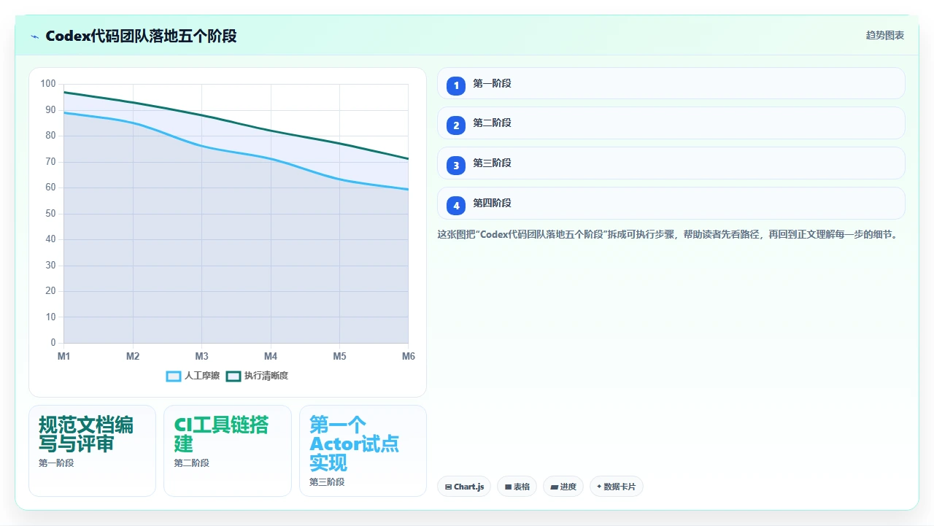Viewport: 934px width, 526px height.
Task: Click the 数据卡片 tag chip
Action: tap(616, 487)
